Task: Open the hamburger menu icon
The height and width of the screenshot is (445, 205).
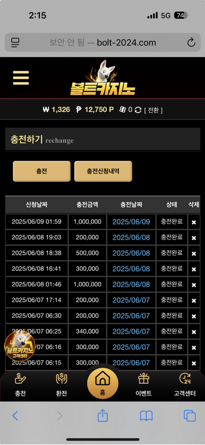Action: [x=21, y=78]
